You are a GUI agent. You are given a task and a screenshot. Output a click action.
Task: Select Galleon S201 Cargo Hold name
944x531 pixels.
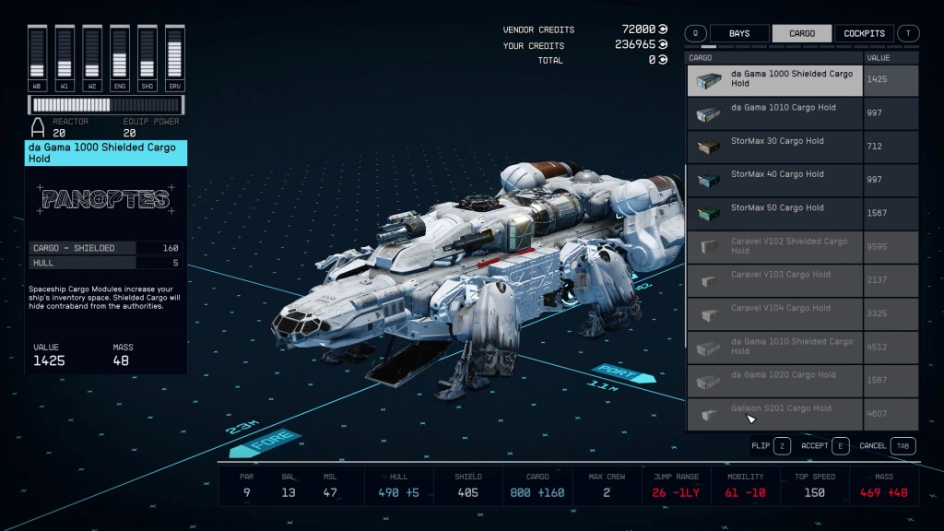point(781,408)
